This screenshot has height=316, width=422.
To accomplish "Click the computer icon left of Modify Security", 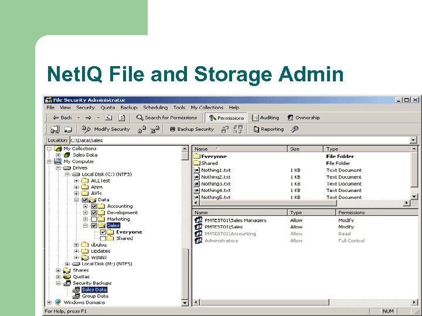I will [68, 129].
